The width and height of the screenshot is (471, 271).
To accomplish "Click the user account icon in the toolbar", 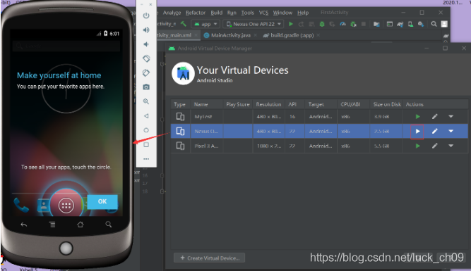I will point(444,24).
